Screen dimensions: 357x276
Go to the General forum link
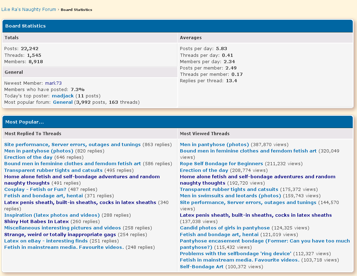pos(62,102)
